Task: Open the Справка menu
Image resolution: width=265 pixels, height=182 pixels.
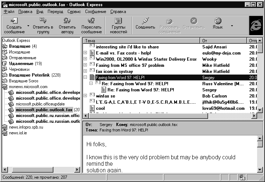Action: 118,12
